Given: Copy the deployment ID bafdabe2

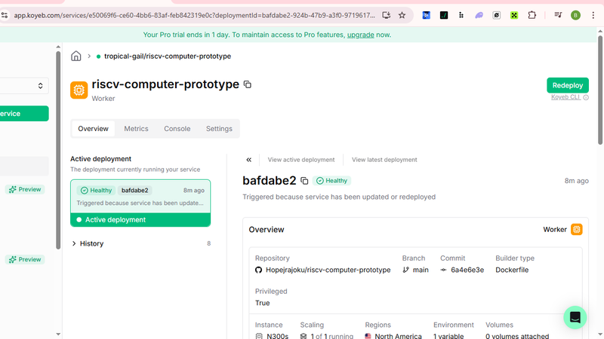Looking at the screenshot, I should 304,181.
